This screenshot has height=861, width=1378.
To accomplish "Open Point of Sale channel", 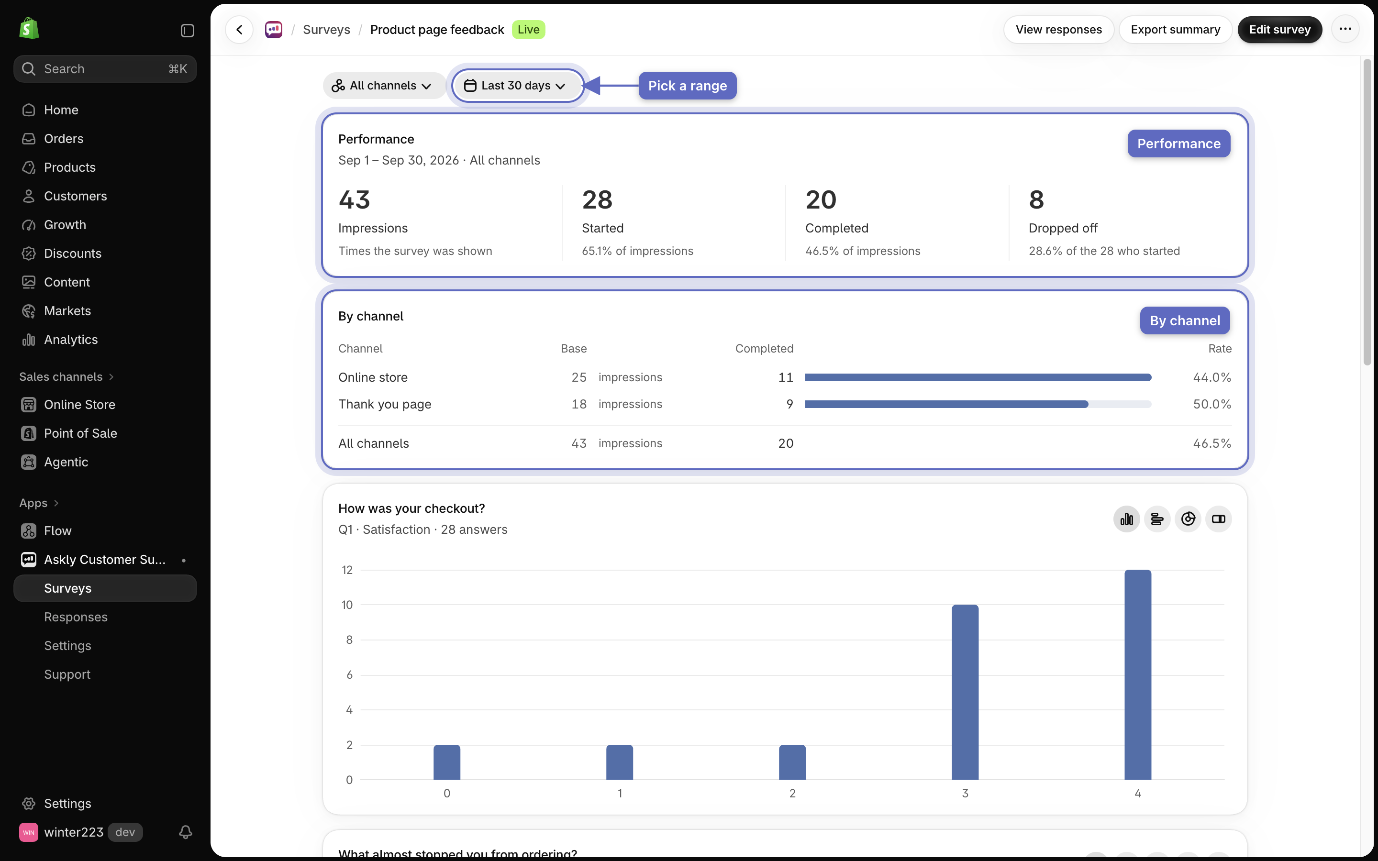I will click(x=105, y=433).
